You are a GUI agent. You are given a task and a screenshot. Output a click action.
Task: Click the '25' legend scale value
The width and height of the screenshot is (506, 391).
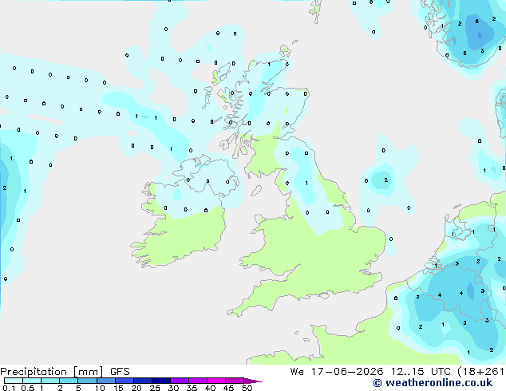[155, 388]
